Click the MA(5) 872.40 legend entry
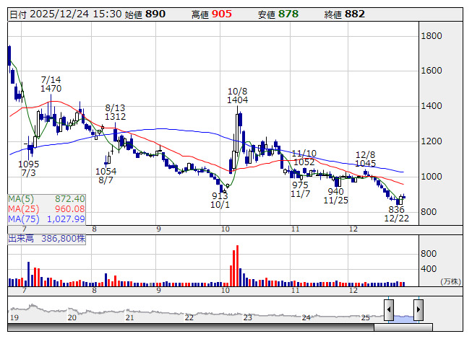 pos(47,199)
